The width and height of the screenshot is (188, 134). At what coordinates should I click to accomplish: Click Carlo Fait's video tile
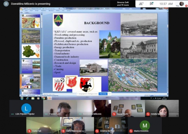(x=43, y=126)
